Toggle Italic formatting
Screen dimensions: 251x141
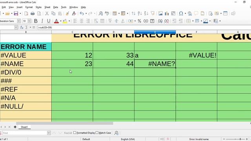click(42, 21)
